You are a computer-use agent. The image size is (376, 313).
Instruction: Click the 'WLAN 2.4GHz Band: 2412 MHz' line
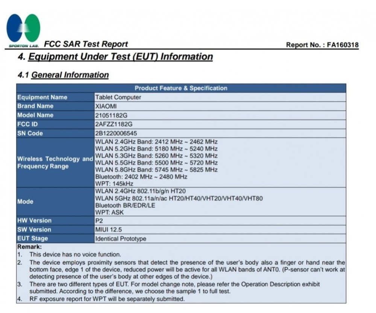pyautogui.click(x=156, y=142)
